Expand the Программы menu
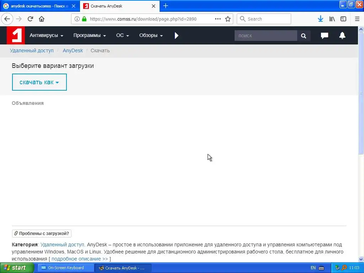This screenshot has width=364, height=273. pos(90,35)
